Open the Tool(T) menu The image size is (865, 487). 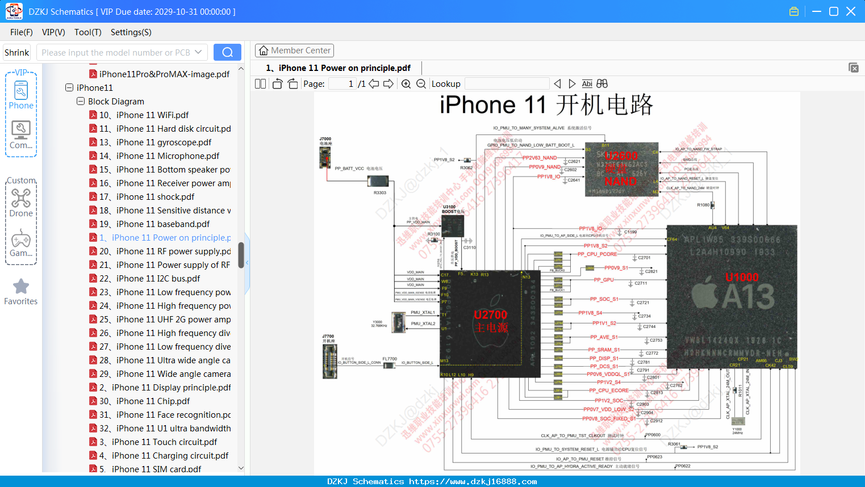coord(88,32)
